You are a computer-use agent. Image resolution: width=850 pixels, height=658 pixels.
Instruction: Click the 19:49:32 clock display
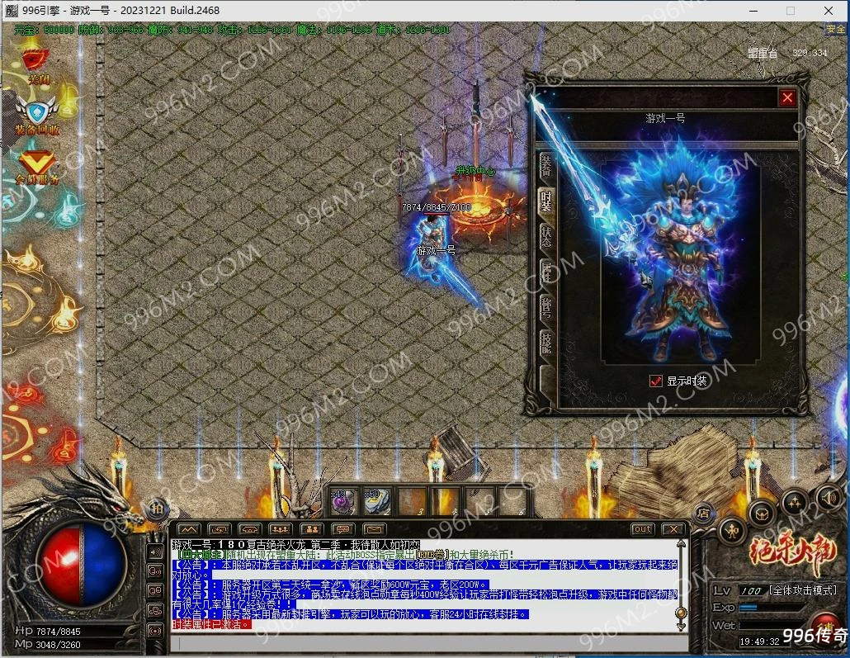click(759, 641)
